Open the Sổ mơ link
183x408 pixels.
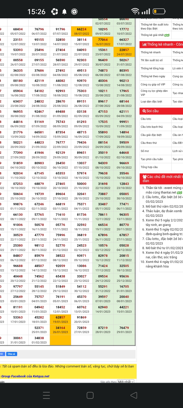145,151
